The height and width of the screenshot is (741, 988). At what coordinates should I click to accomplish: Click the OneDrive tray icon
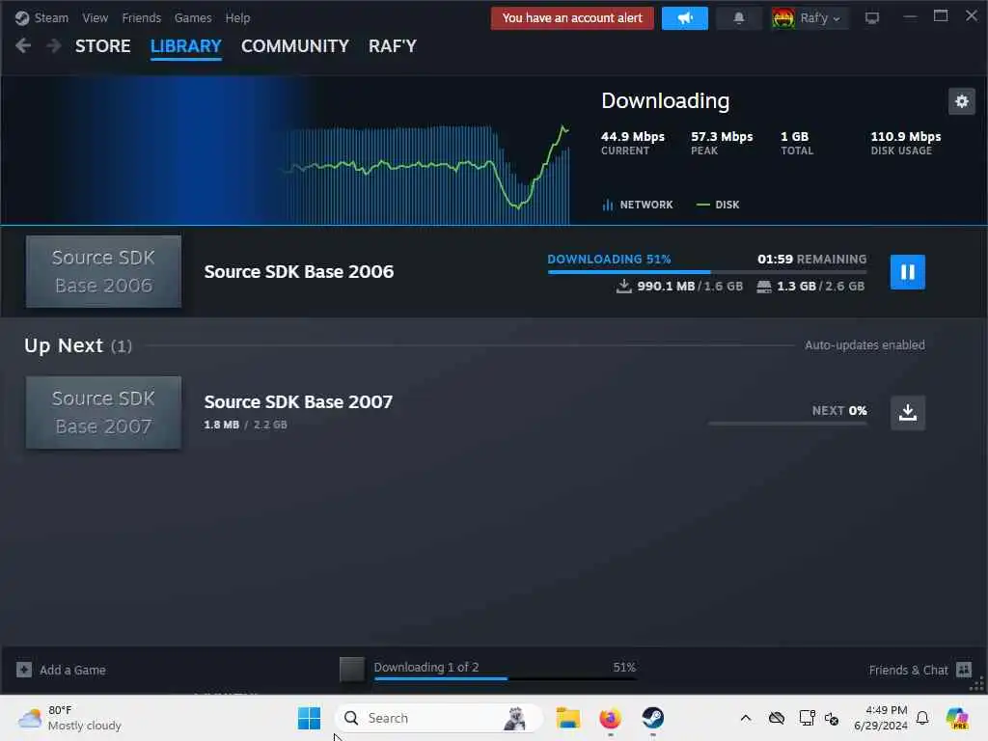pyautogui.click(x=777, y=718)
